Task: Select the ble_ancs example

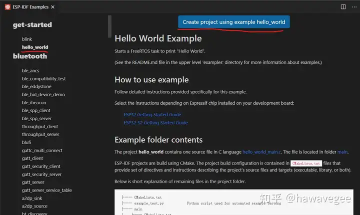Action: pyautogui.click(x=30, y=71)
